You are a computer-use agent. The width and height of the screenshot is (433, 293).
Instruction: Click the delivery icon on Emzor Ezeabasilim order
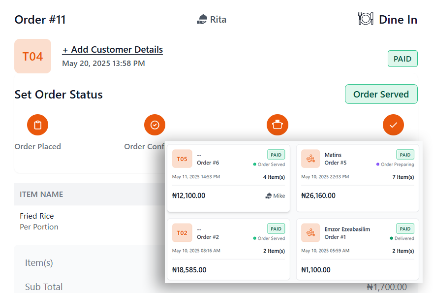(x=311, y=233)
